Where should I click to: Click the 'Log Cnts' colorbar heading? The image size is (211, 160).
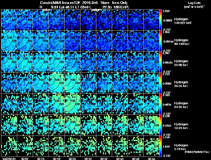(x=194, y=3)
